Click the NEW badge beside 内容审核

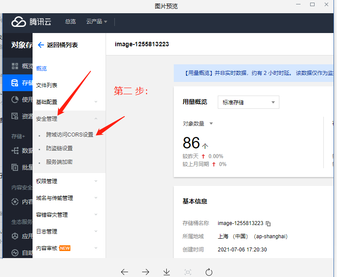point(65,248)
